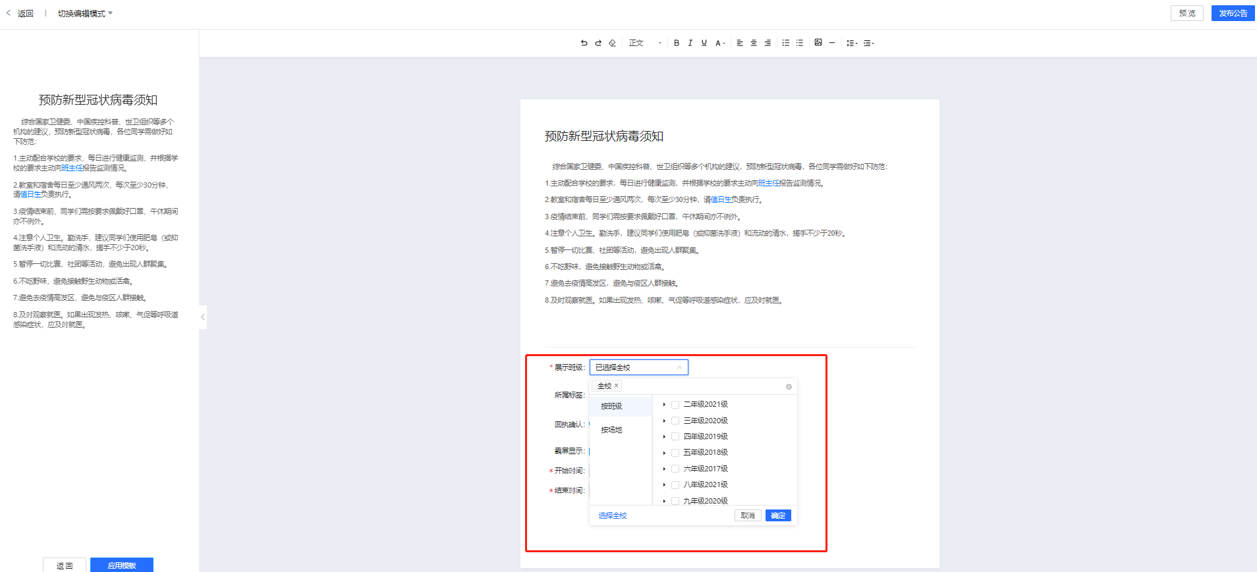The image size is (1257, 572).
Task: Center-align the text
Action: (754, 43)
